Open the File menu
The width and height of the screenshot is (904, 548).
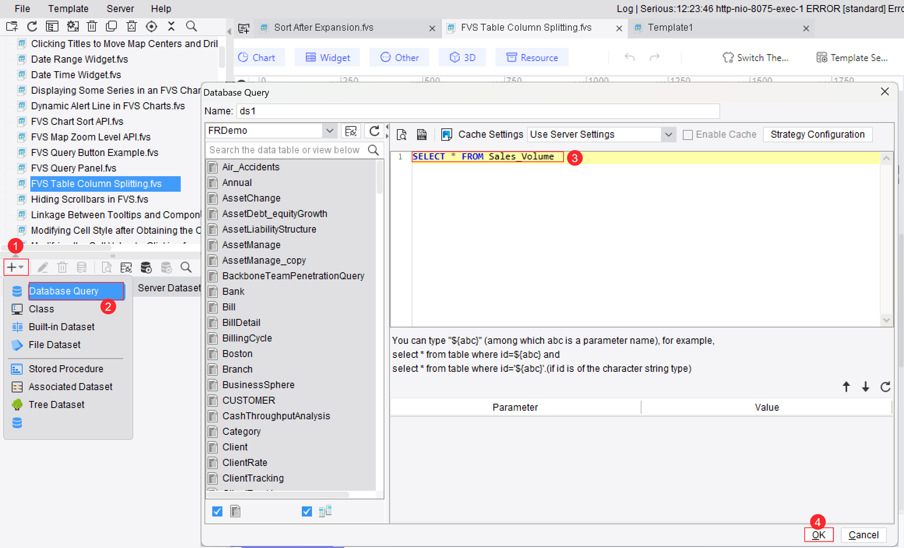coord(22,9)
